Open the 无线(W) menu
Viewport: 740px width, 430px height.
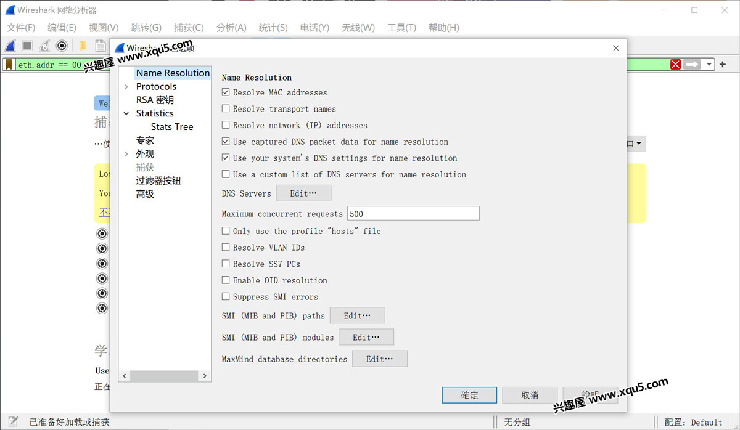coord(358,28)
